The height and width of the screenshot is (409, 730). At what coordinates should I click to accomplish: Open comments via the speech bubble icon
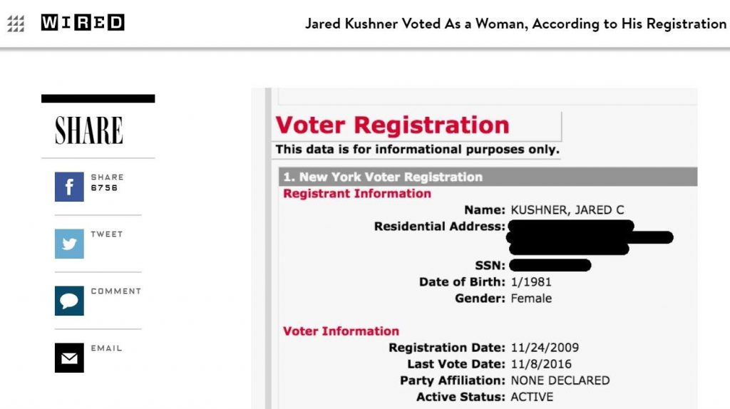tap(69, 301)
